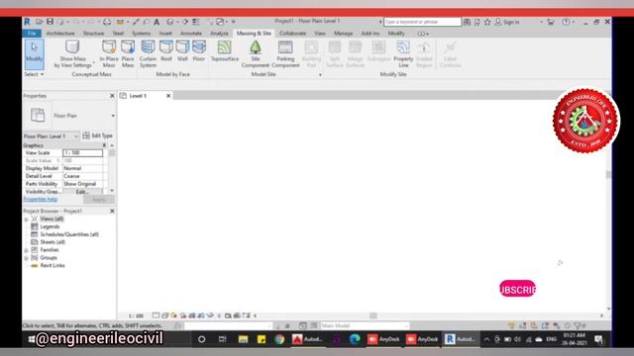Screen dimensions: 634x356
Task: Open the Main Model design options dropdown
Action: 365,325
